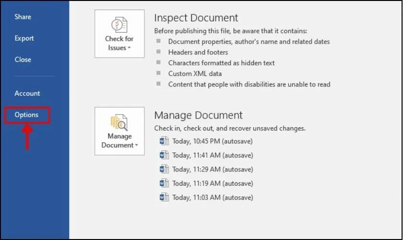
Task: Select Export in the backstage sidebar
Action: click(x=24, y=38)
